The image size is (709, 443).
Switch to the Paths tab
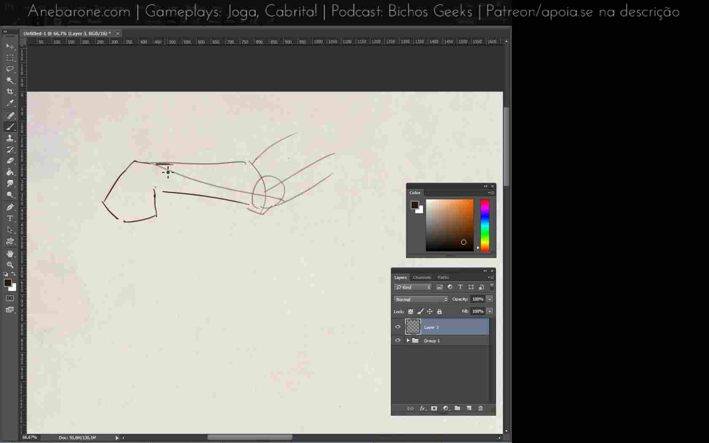pos(443,277)
